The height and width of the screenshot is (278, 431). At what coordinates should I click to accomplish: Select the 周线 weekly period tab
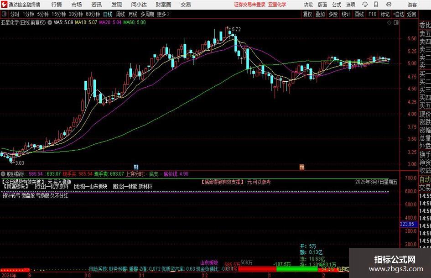pyautogui.click(x=120, y=14)
